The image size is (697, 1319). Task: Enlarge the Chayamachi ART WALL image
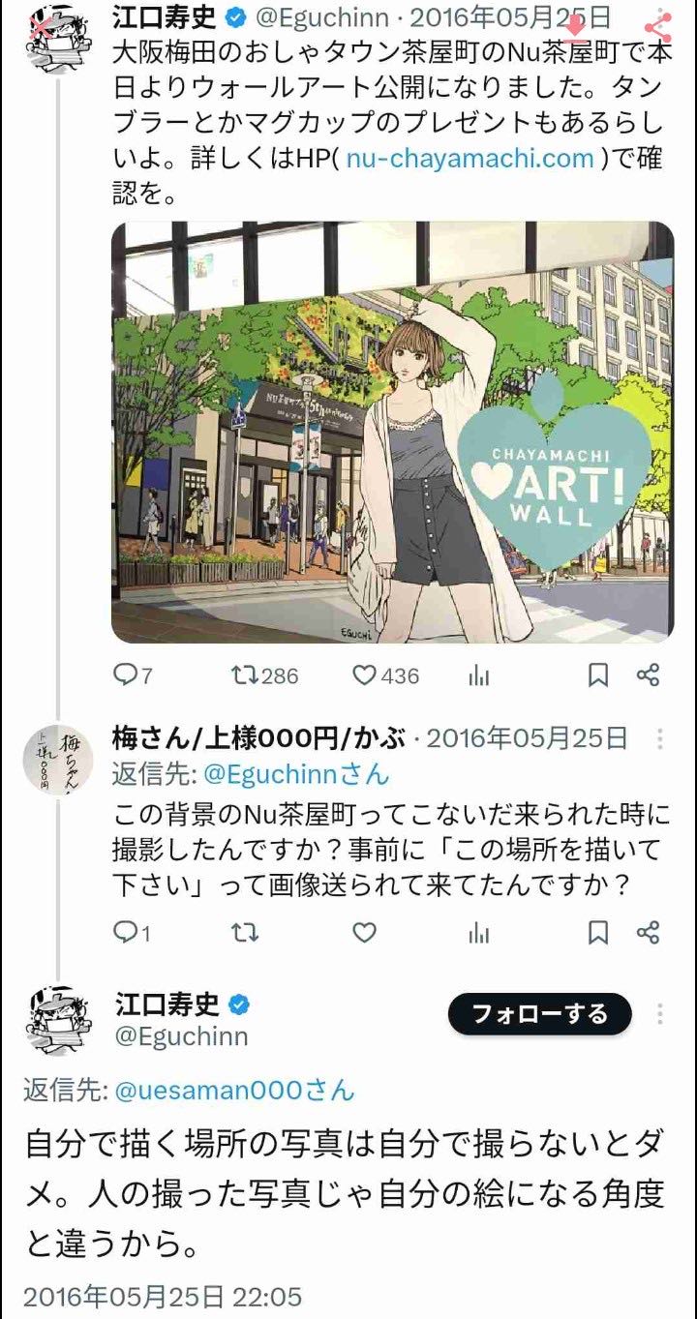tap(393, 433)
